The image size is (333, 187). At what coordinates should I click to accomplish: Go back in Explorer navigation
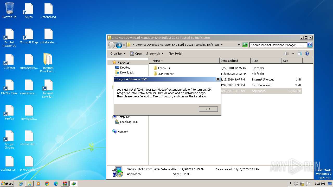(x=112, y=45)
